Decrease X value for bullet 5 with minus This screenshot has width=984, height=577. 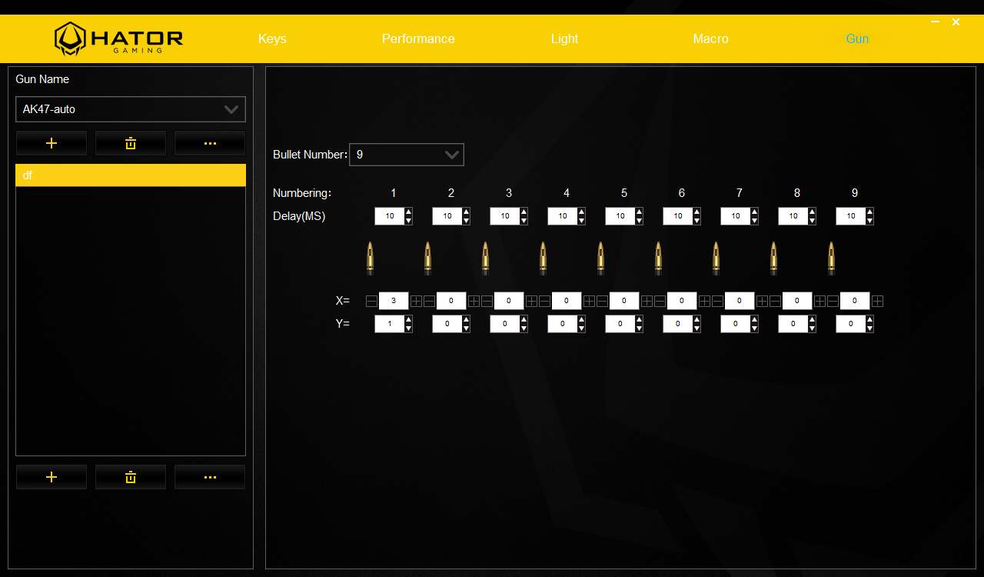(602, 302)
